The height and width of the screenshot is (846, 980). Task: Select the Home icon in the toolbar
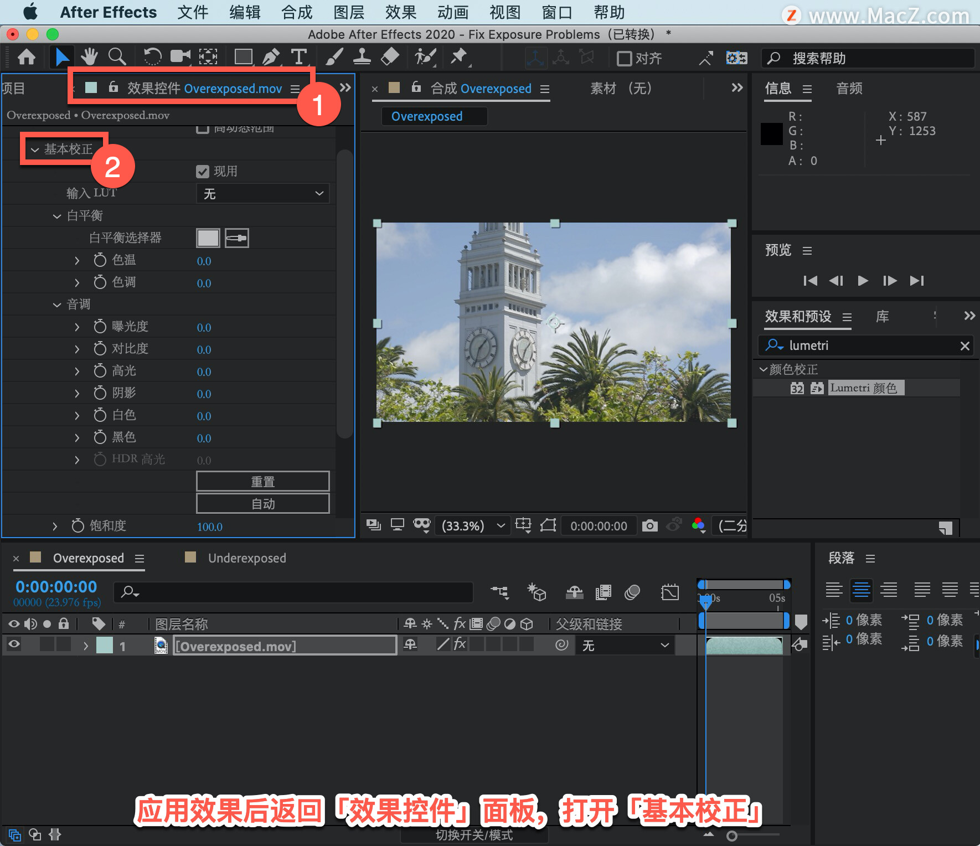click(x=27, y=57)
